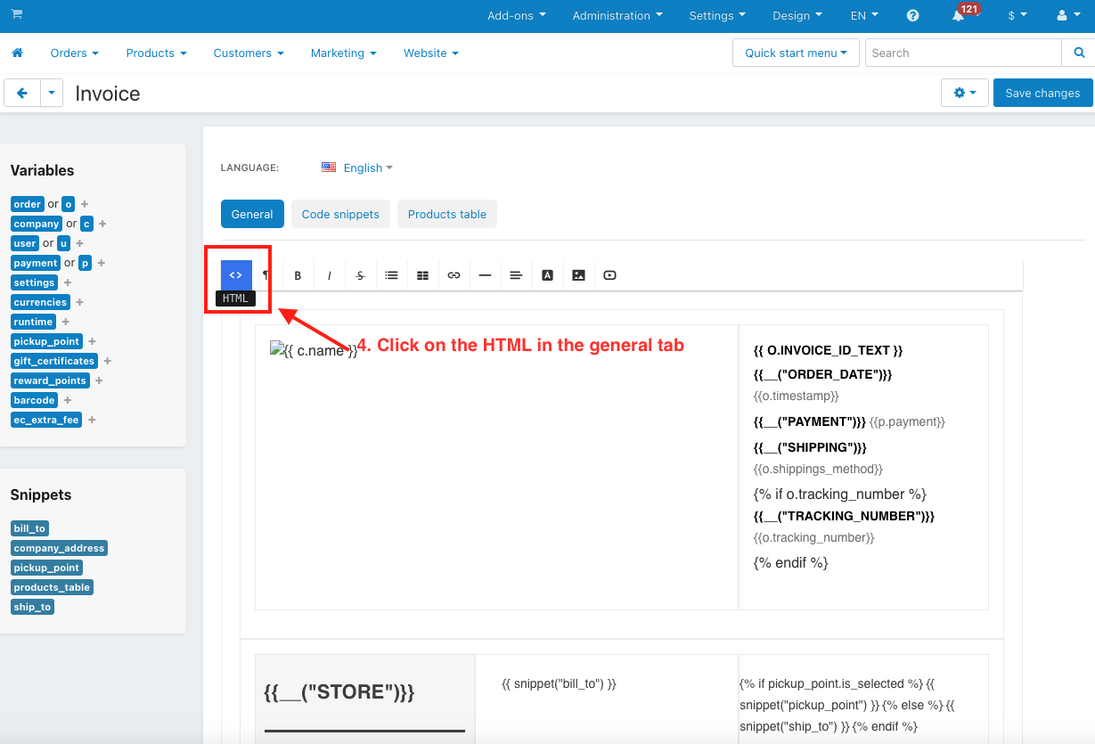This screenshot has width=1095, height=744.
Task: Add the settings variable with plus
Action: (68, 282)
